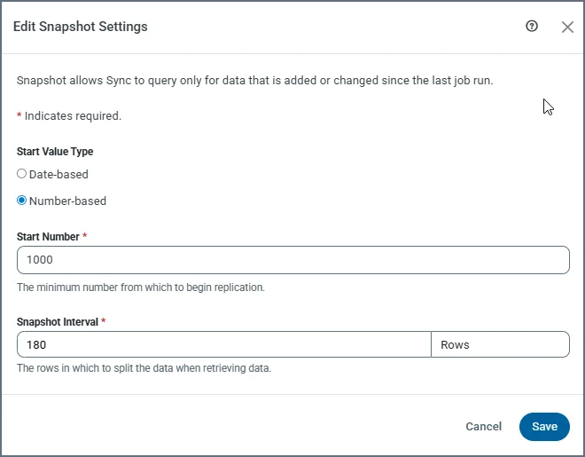Click the Rows unit box

(x=500, y=344)
